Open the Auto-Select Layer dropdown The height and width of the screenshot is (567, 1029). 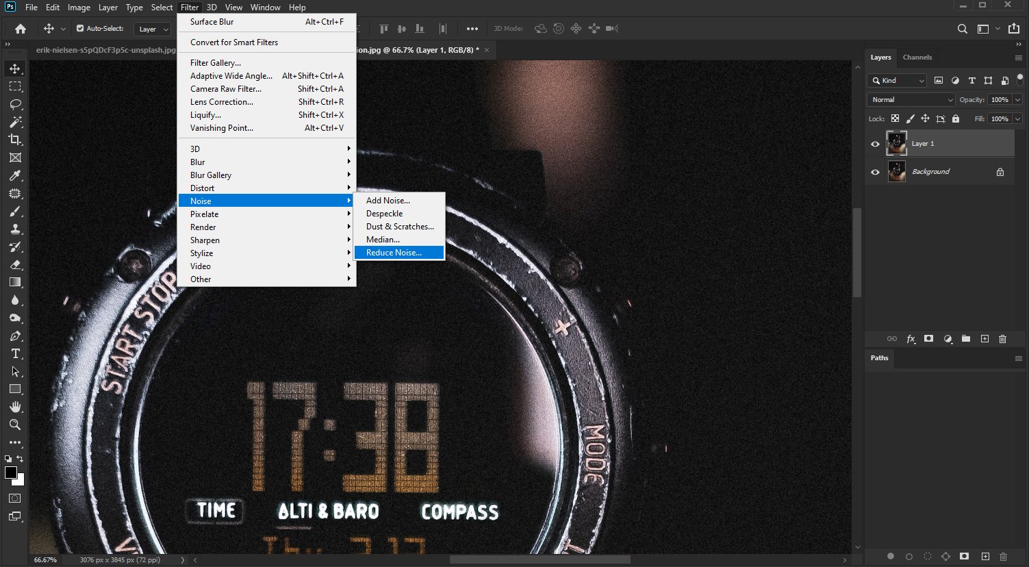click(x=153, y=29)
